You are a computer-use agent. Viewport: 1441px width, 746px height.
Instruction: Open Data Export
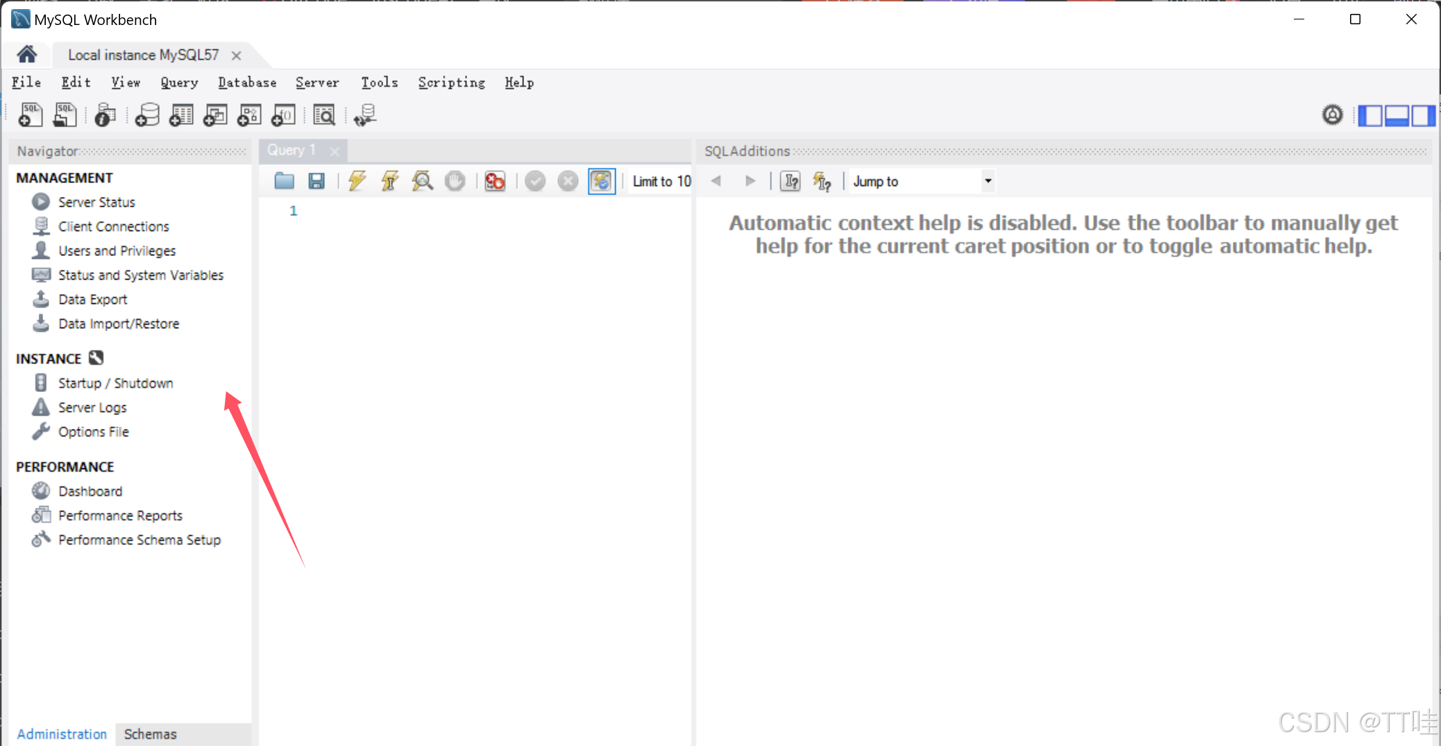93,299
